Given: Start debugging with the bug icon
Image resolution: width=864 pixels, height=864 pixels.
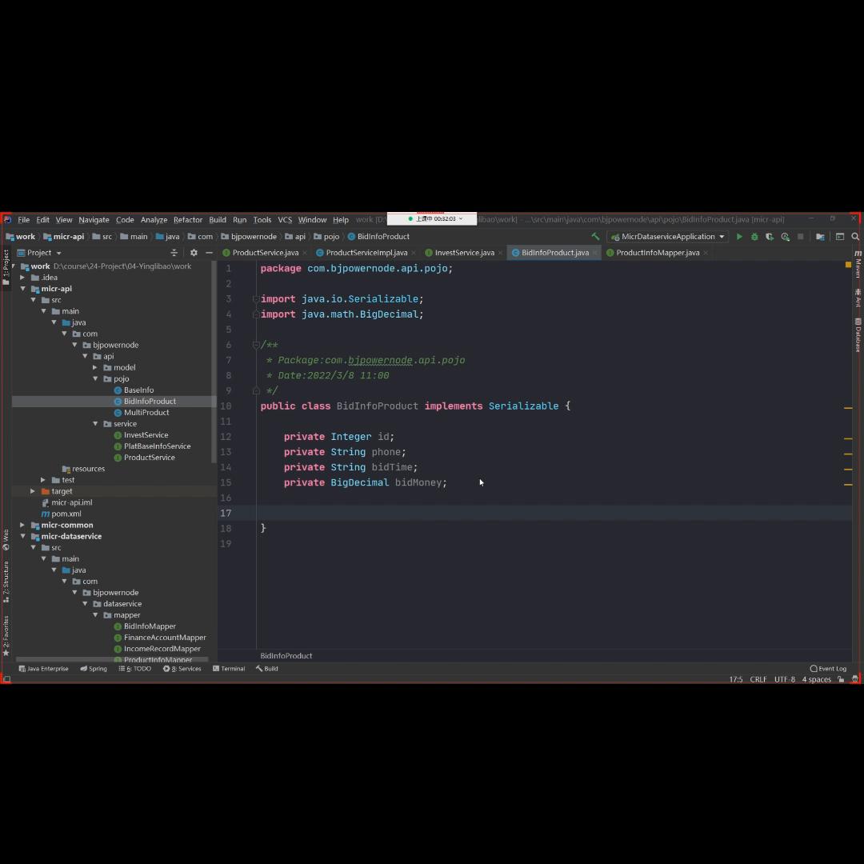Looking at the screenshot, I should point(754,237).
